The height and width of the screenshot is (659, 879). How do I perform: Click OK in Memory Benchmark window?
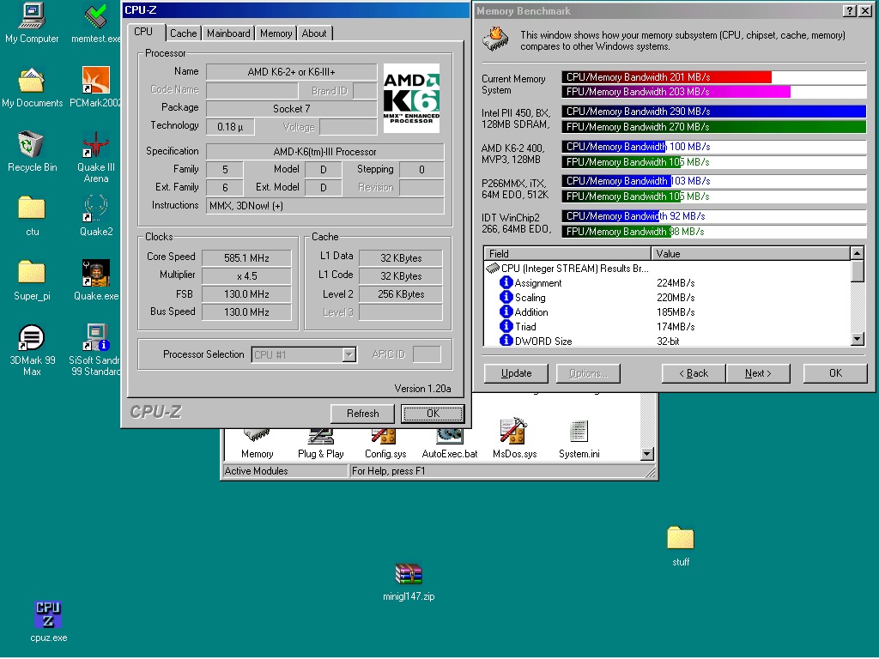835,373
